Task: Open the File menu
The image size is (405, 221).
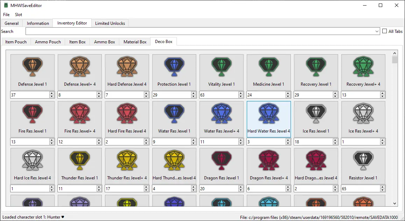Action: coord(6,14)
